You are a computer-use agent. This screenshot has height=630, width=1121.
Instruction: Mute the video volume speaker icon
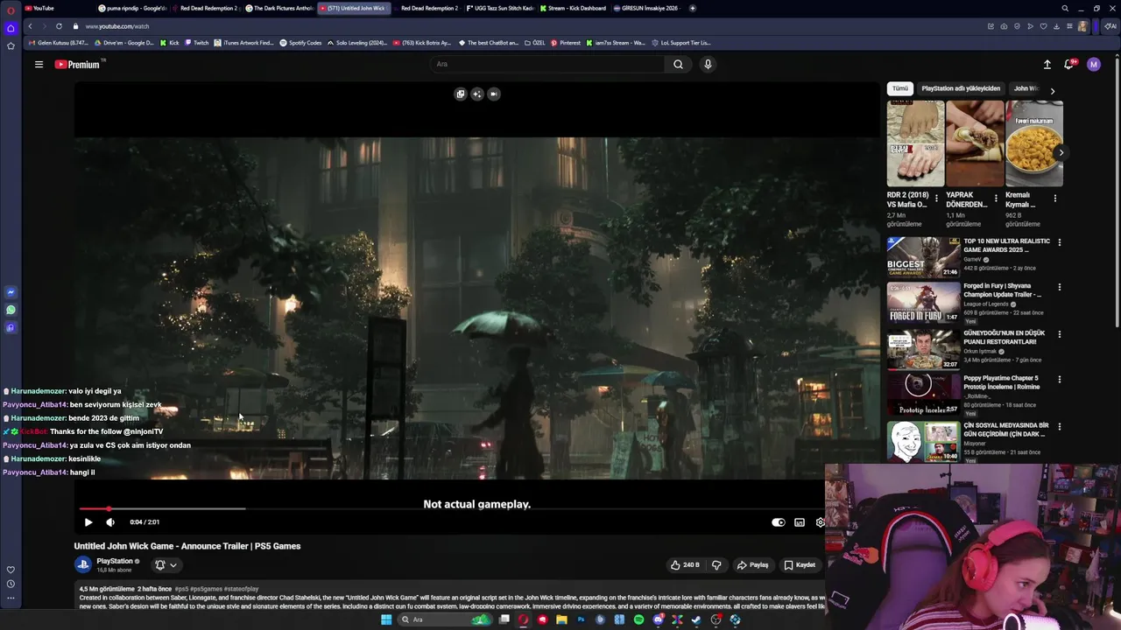click(x=110, y=522)
